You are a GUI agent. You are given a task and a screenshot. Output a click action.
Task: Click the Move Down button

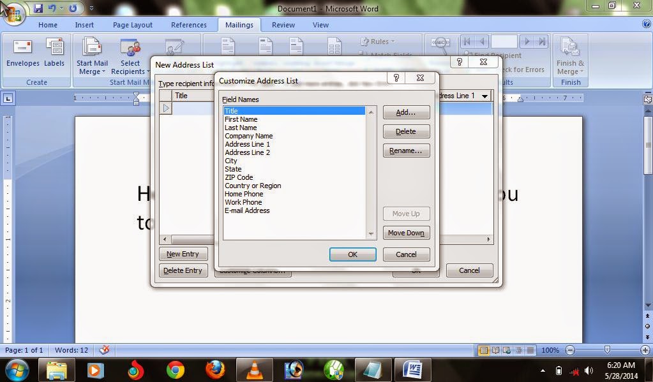tap(406, 233)
